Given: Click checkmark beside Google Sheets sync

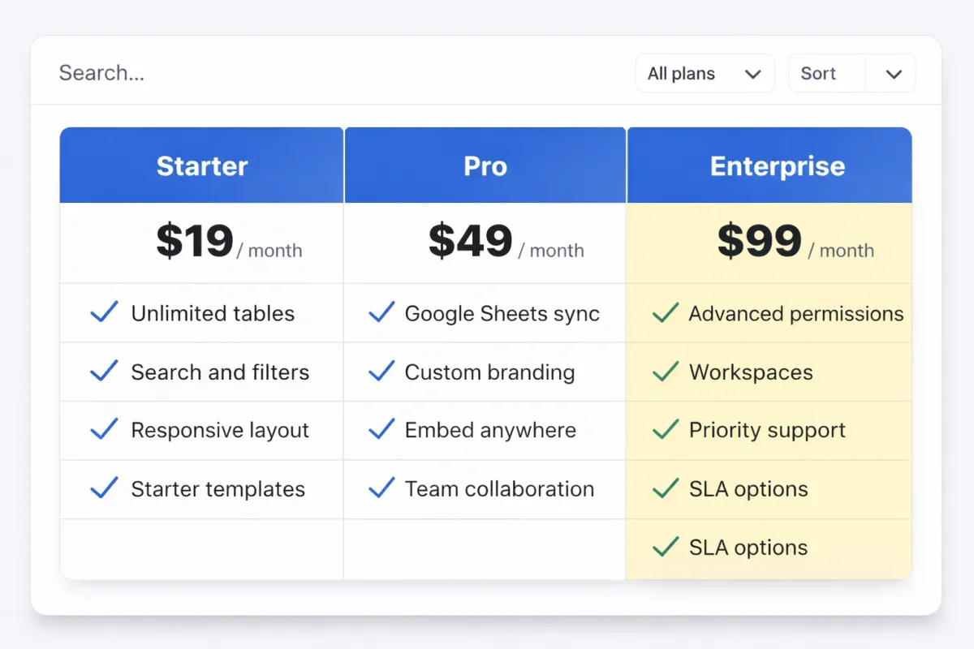Looking at the screenshot, I should pos(381,313).
